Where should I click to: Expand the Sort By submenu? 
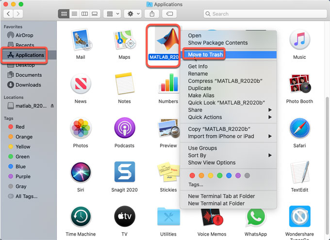coord(229,155)
